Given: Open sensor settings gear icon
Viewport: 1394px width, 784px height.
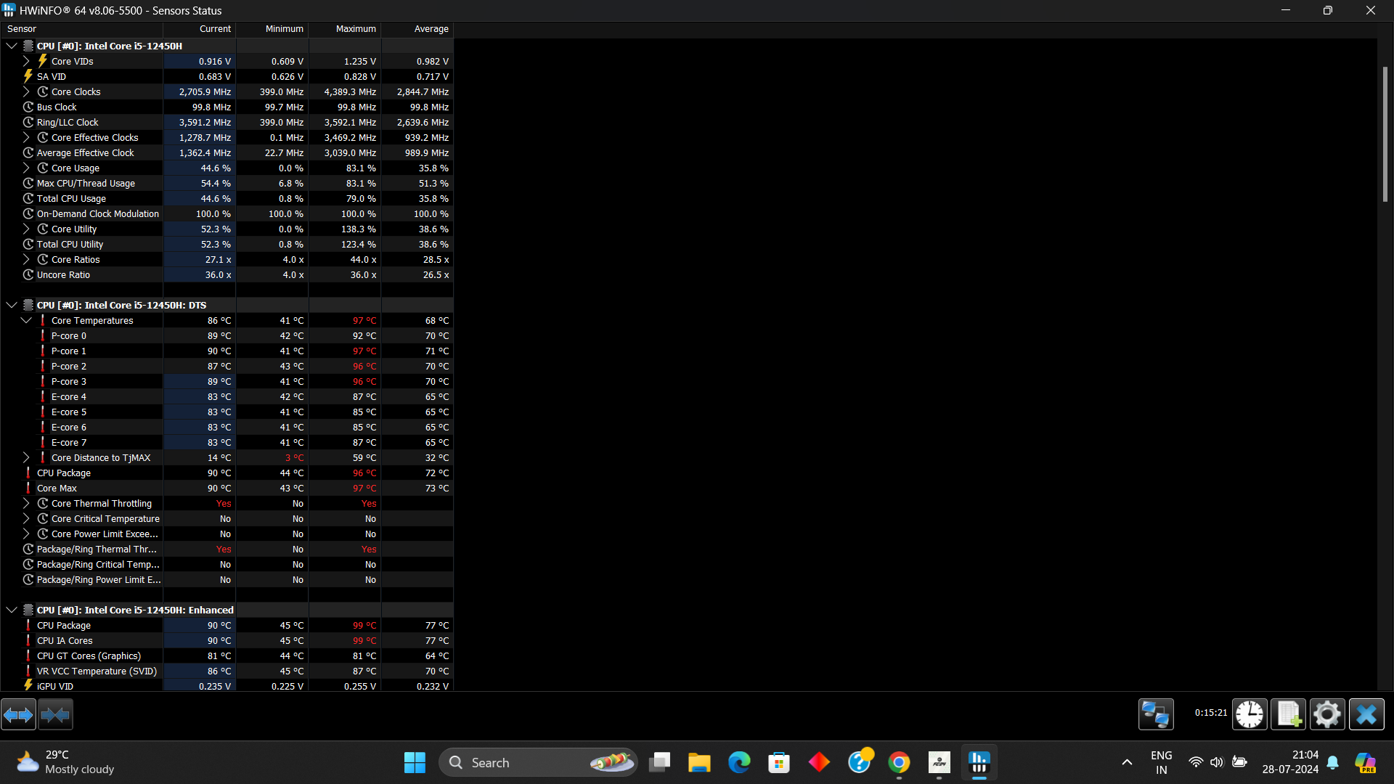Looking at the screenshot, I should pyautogui.click(x=1327, y=715).
